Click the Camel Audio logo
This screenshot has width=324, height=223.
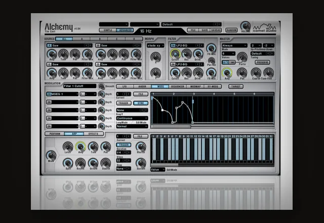pos(265,28)
